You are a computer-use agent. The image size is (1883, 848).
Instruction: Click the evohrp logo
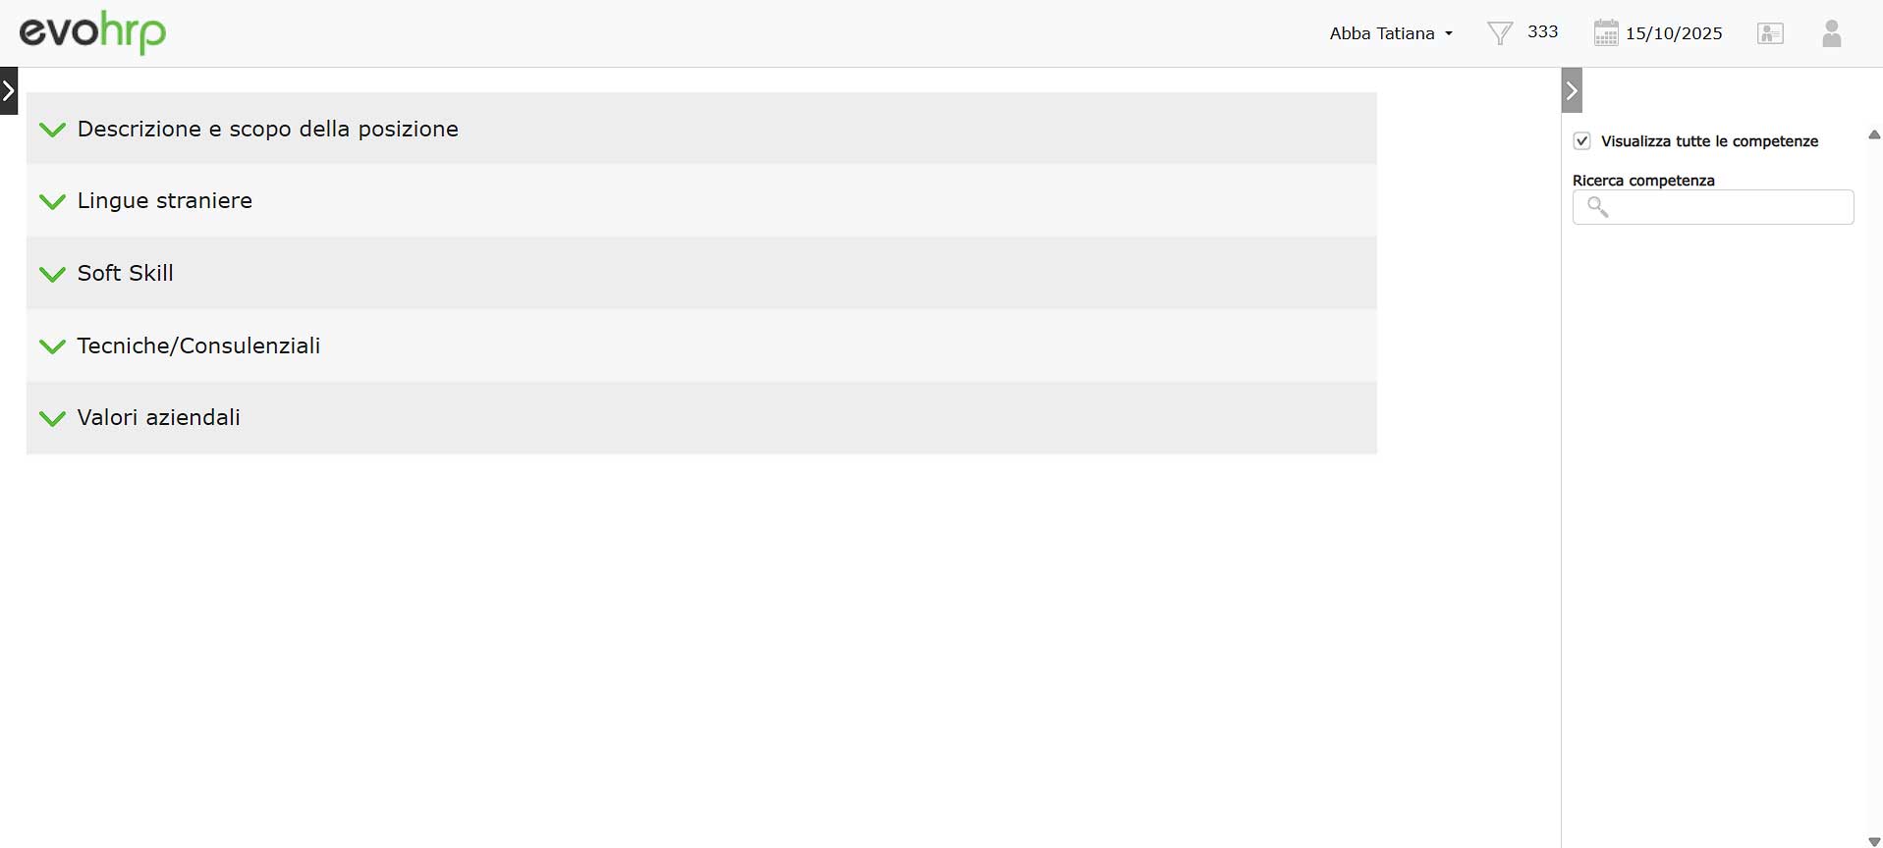click(92, 32)
